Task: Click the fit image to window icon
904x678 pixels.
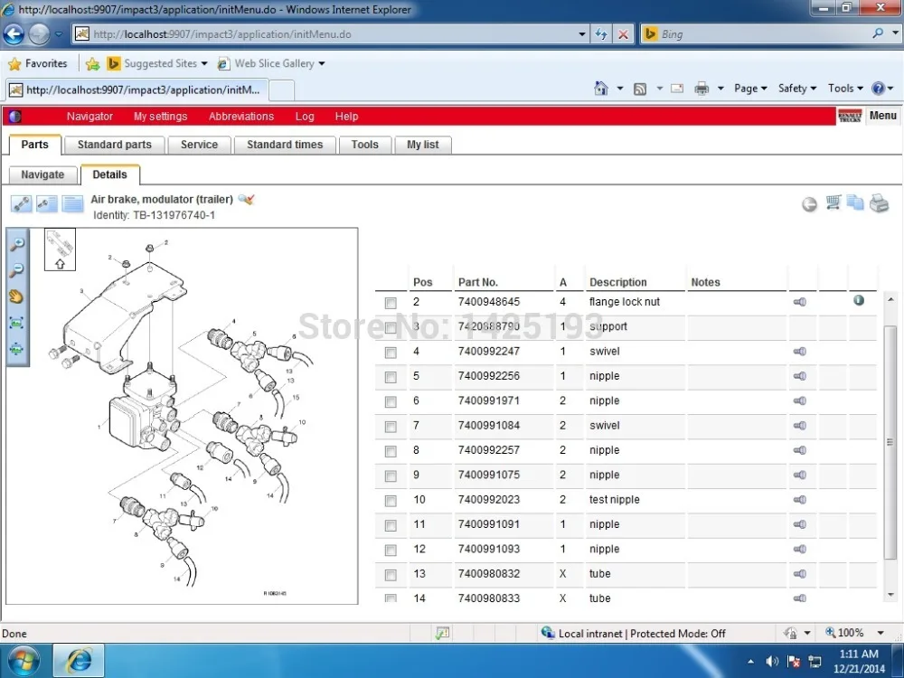Action: click(17, 322)
